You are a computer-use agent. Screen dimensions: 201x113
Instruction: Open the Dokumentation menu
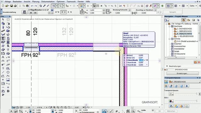coord(48,2)
